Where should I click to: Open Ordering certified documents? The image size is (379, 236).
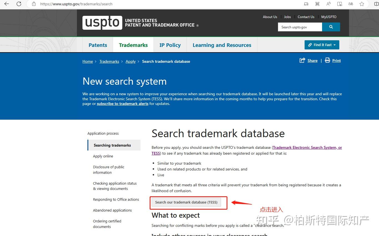tap(107, 224)
